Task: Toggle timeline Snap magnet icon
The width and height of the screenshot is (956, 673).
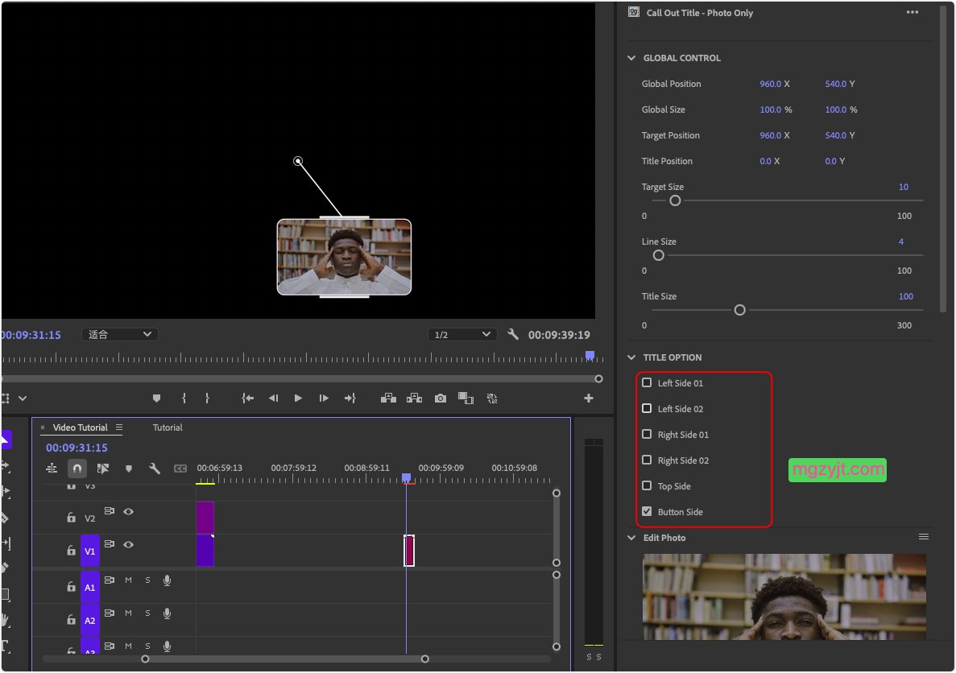Action: tap(77, 468)
